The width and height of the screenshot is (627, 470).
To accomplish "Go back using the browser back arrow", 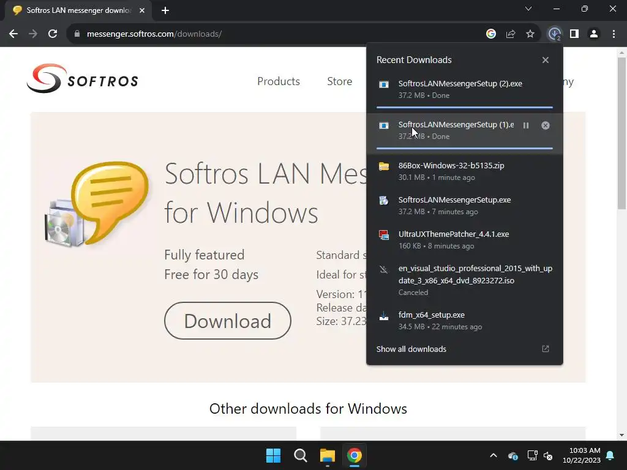I will click(13, 34).
